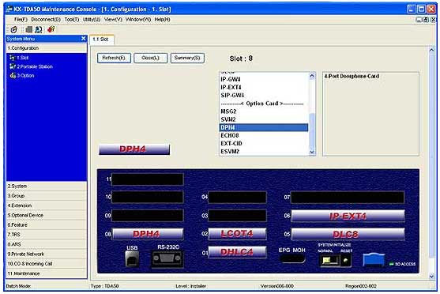Select EXT-CID in the card list
This screenshot has width=440, height=294.
[264, 144]
